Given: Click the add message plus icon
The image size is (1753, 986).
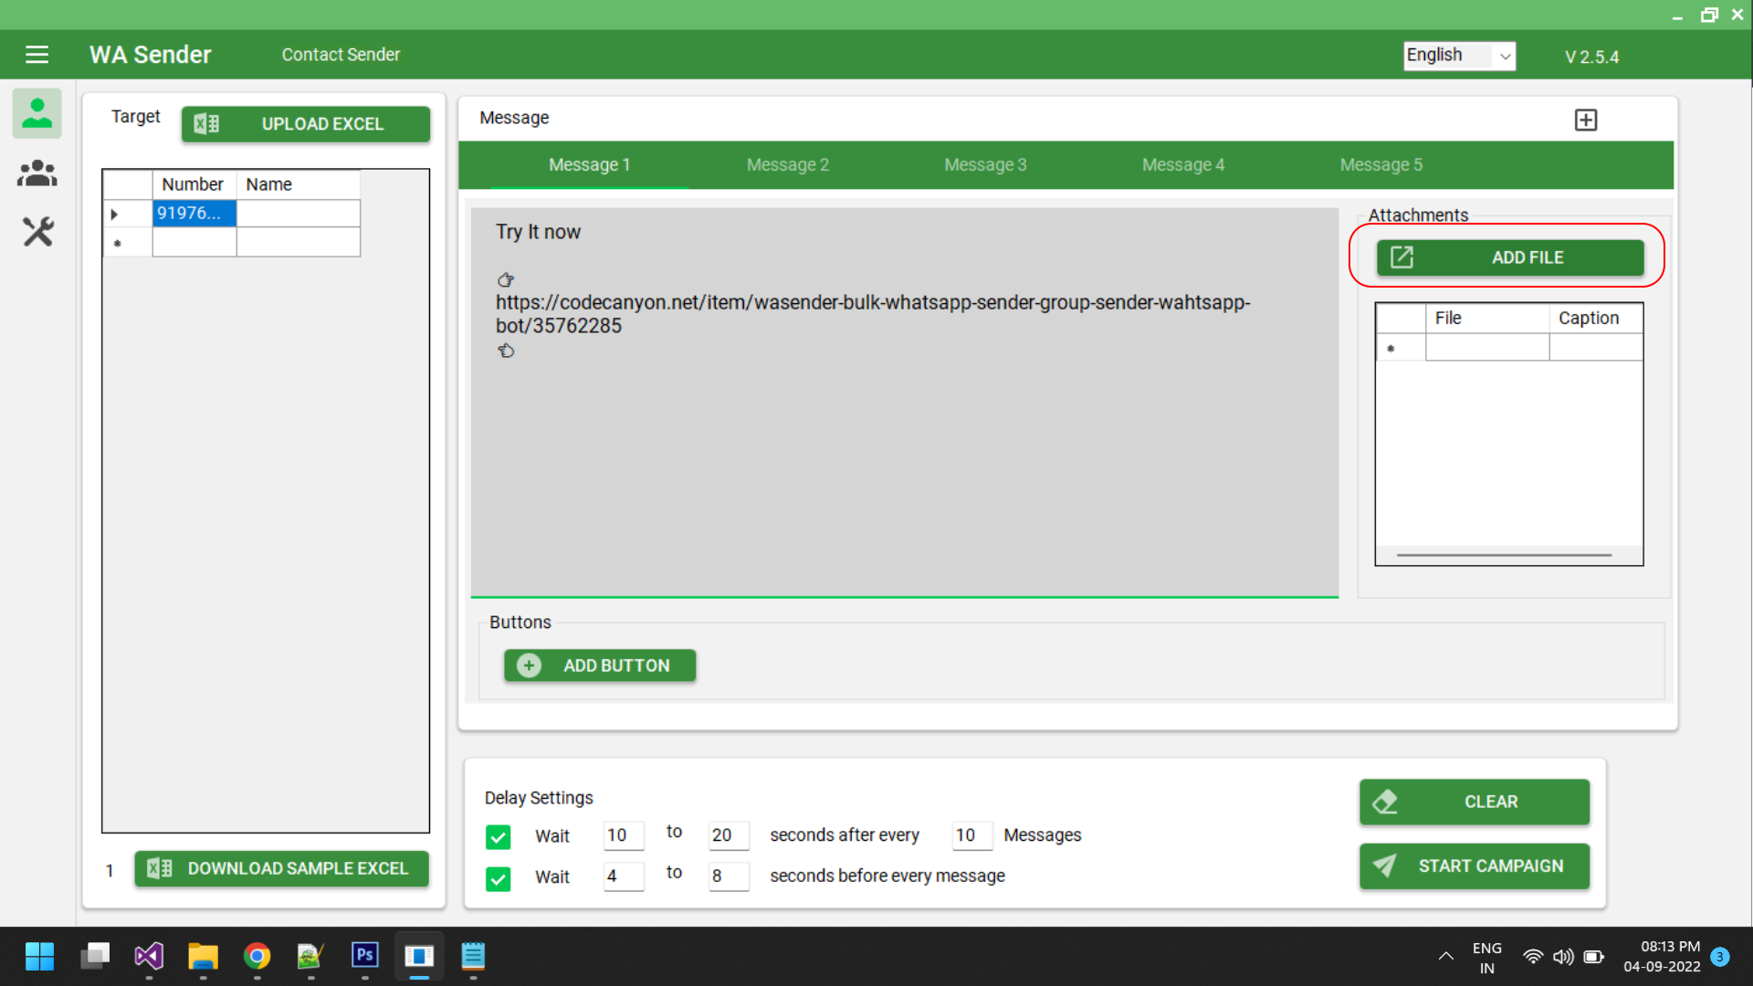Looking at the screenshot, I should pyautogui.click(x=1586, y=120).
